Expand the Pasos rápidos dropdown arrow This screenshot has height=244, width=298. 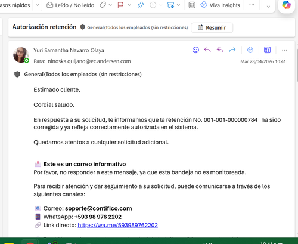click(37, 5)
